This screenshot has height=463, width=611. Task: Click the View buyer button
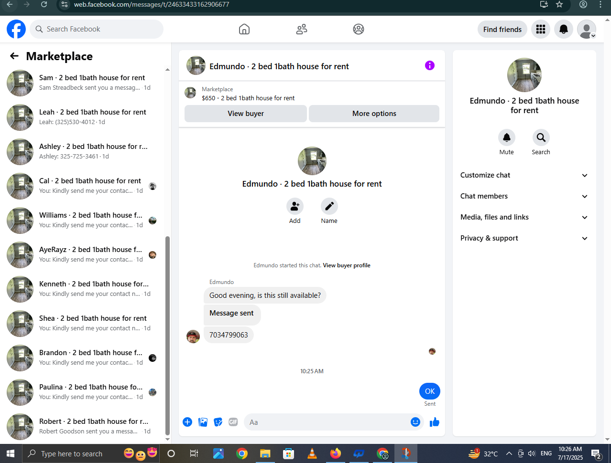246,114
